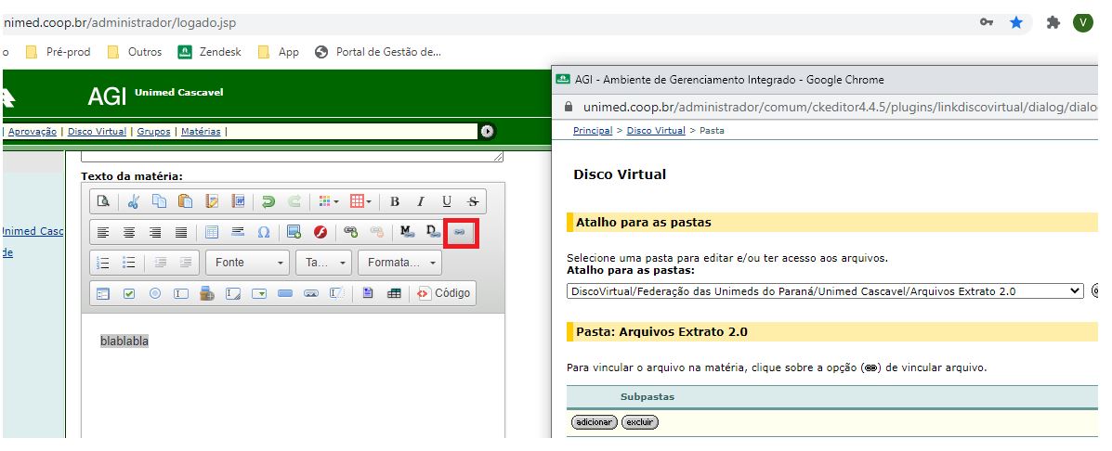Screen dimensions: 1112x451
Task: Insert form button icon
Action: 285,293
